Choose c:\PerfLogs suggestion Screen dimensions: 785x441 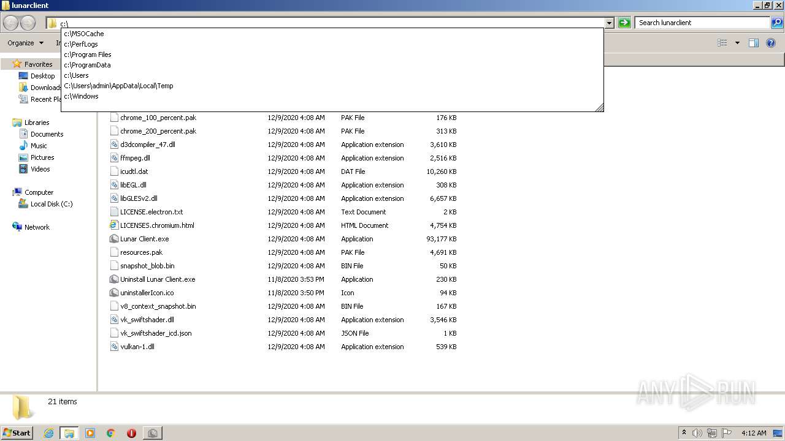[x=332, y=44]
